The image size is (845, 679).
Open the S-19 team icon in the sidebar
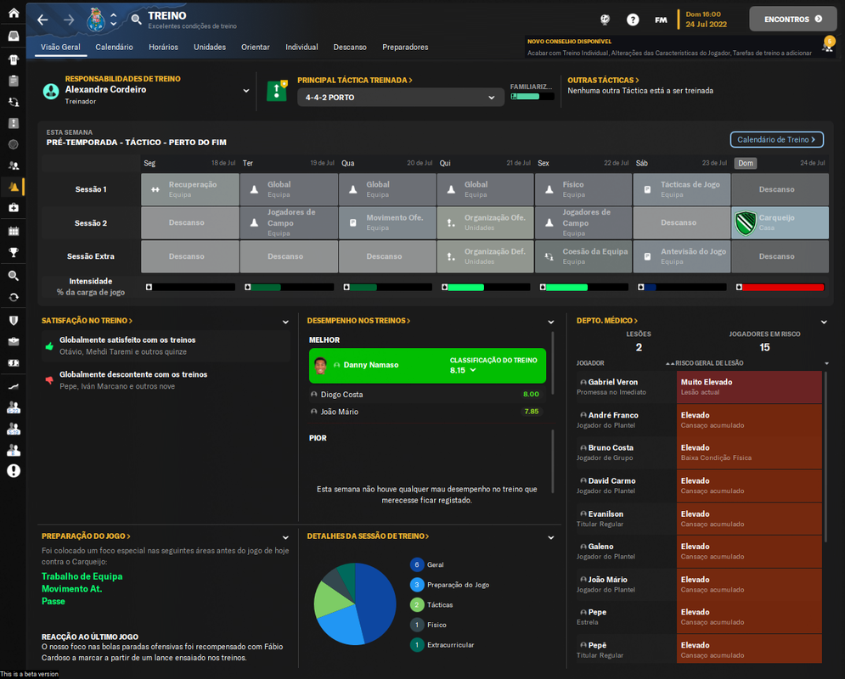click(14, 429)
